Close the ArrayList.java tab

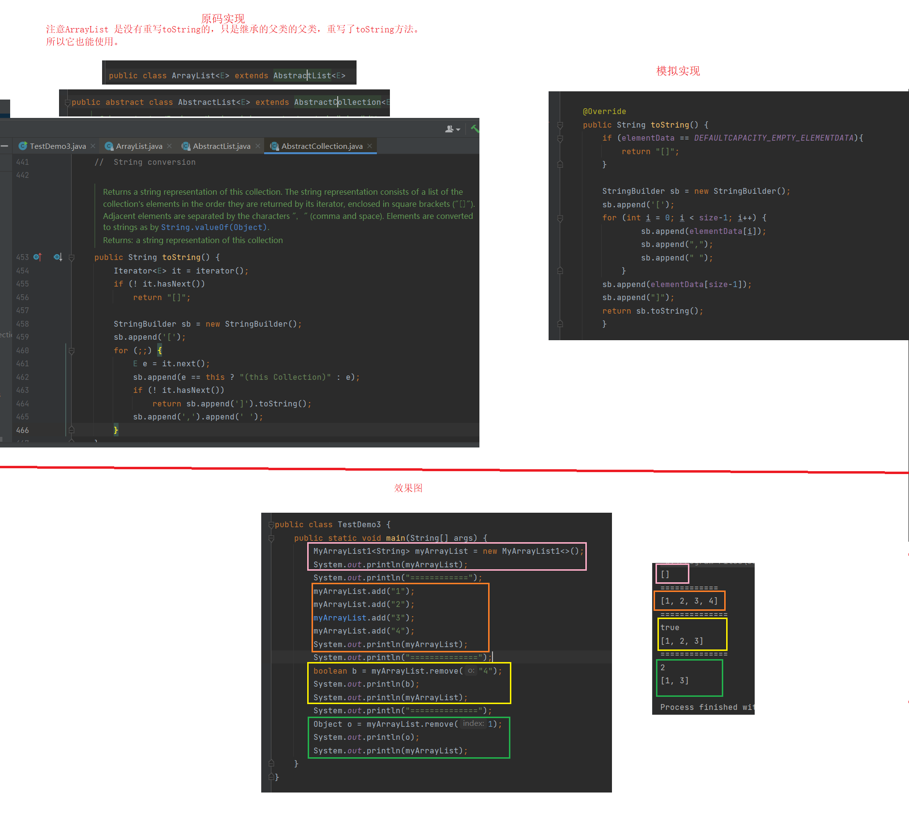(169, 146)
